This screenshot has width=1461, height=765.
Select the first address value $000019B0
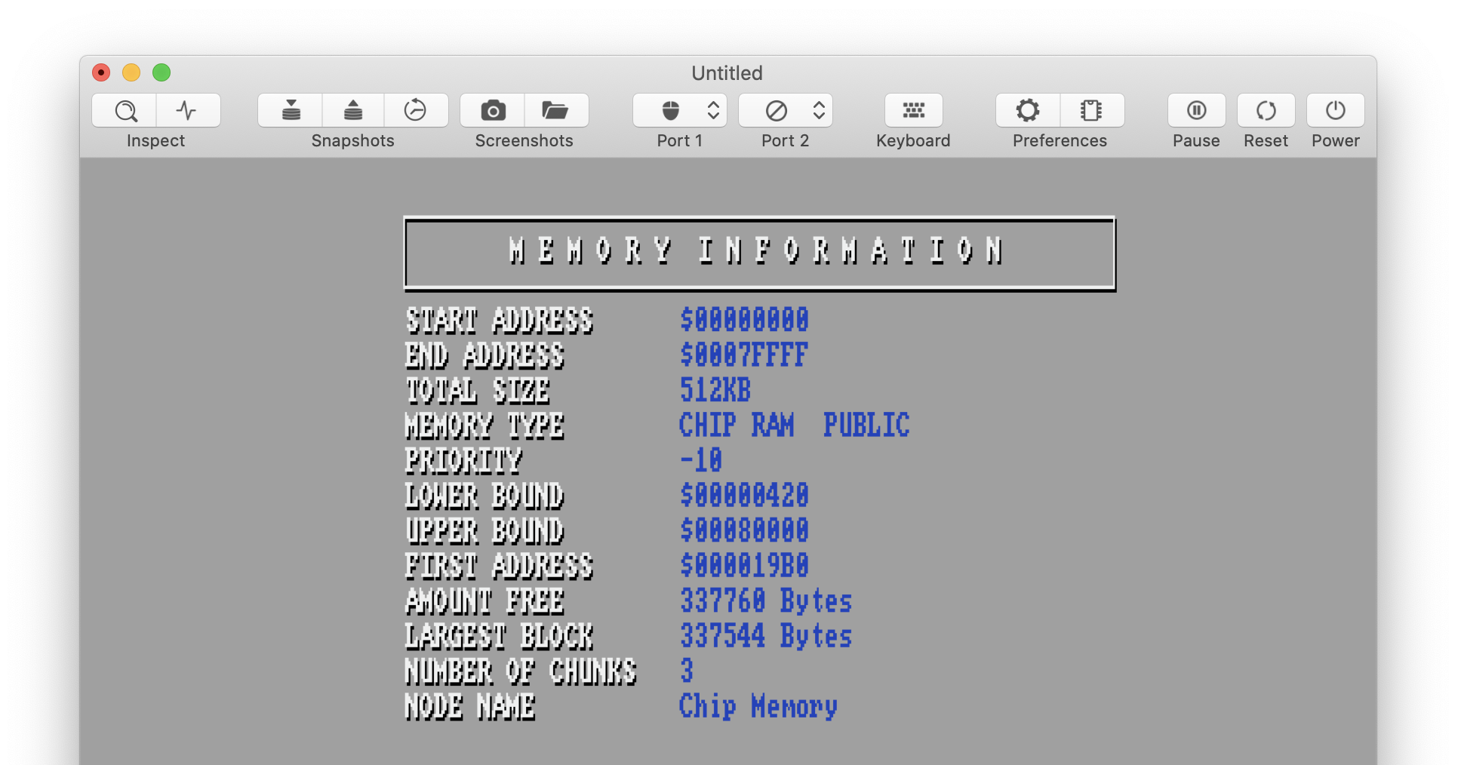[744, 566]
